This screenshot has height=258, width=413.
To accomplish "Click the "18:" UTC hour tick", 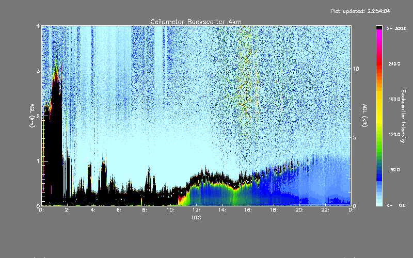I will pos(274,210).
